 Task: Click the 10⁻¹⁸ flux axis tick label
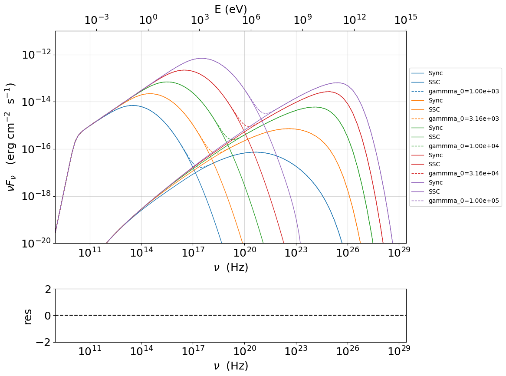click(x=36, y=195)
